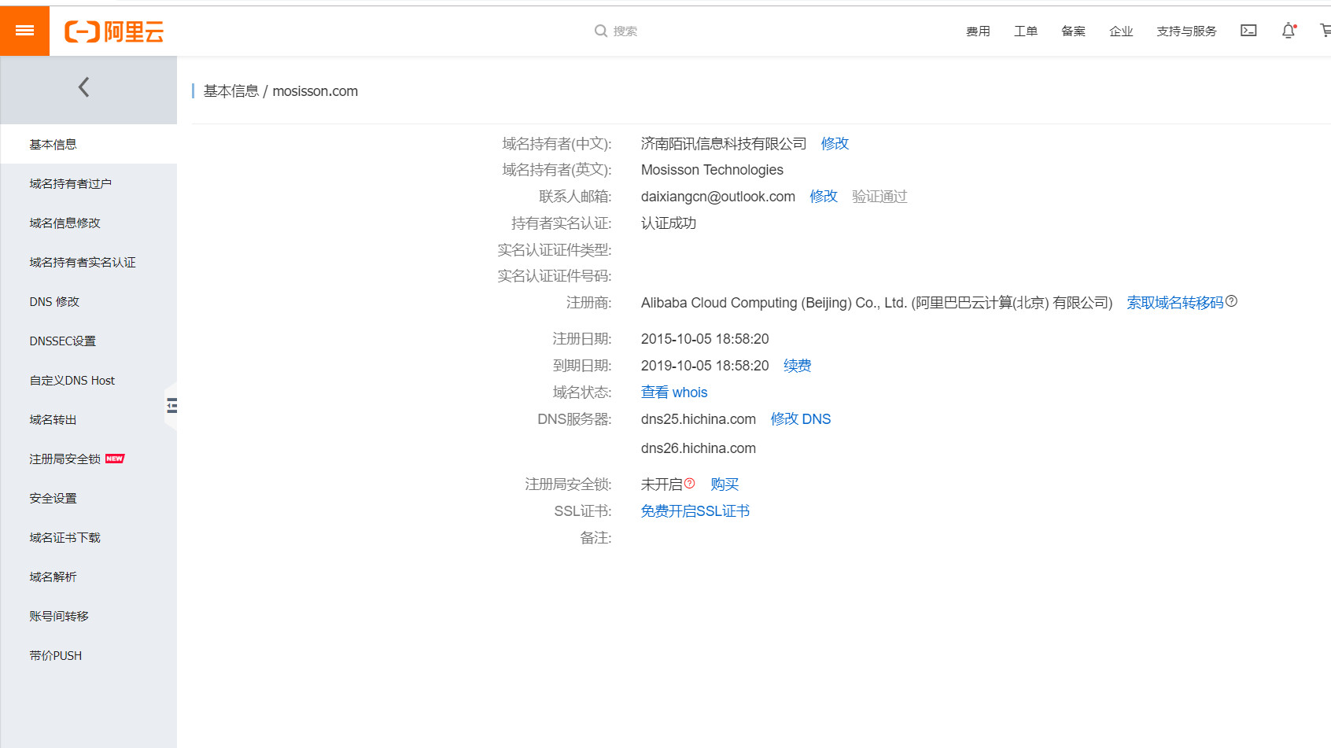This screenshot has width=1331, height=748.
Task: Click the back arrow in sidebar
Action: (84, 87)
